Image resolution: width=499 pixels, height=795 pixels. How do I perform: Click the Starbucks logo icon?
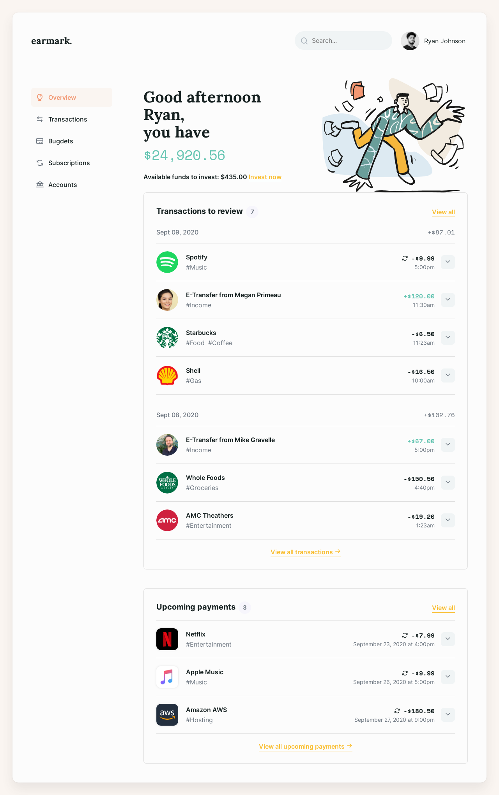pos(167,338)
